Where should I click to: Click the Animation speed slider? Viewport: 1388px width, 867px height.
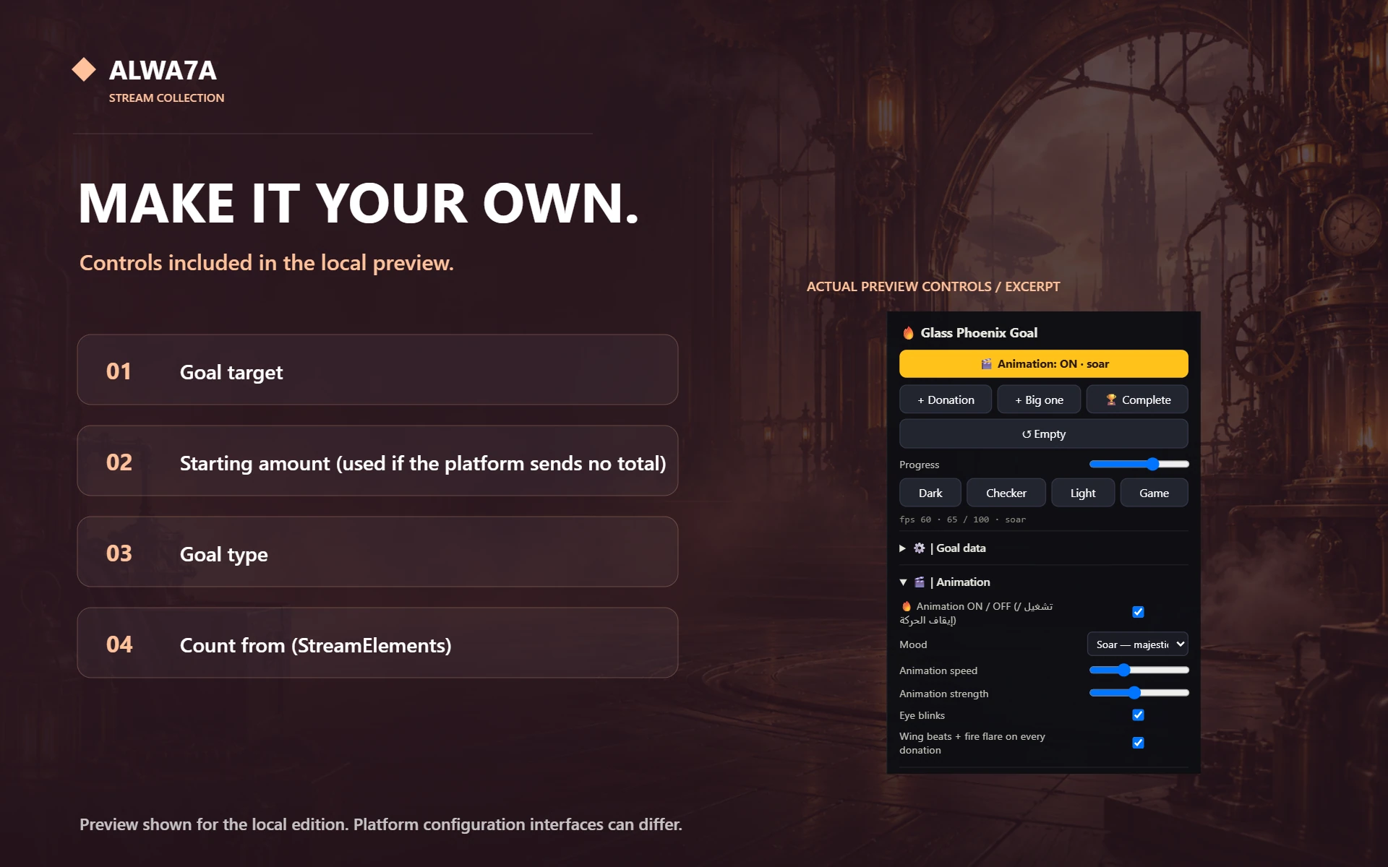coord(1139,670)
